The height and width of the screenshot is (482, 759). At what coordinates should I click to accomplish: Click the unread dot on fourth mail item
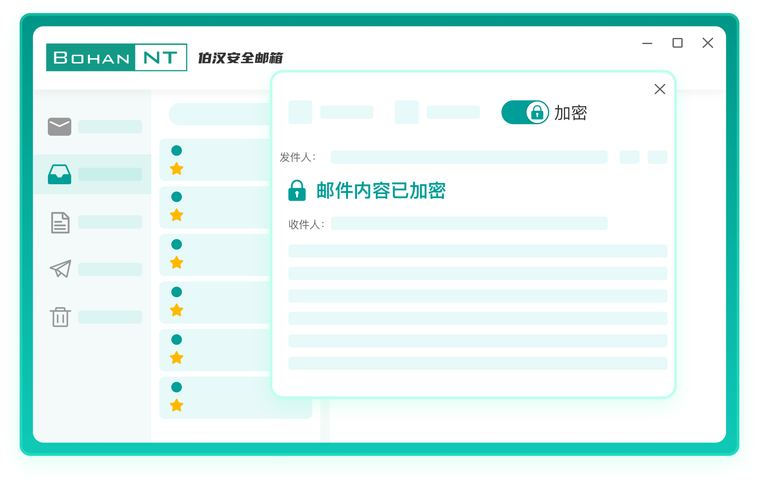[x=177, y=292]
